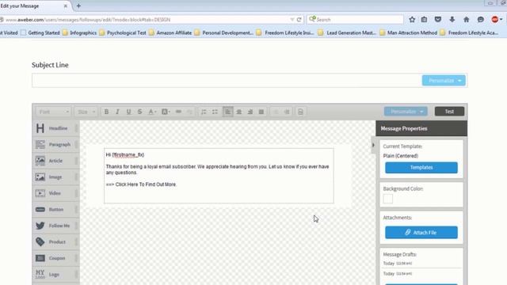Open the Personalize dropdown for subject line

[x=444, y=81]
